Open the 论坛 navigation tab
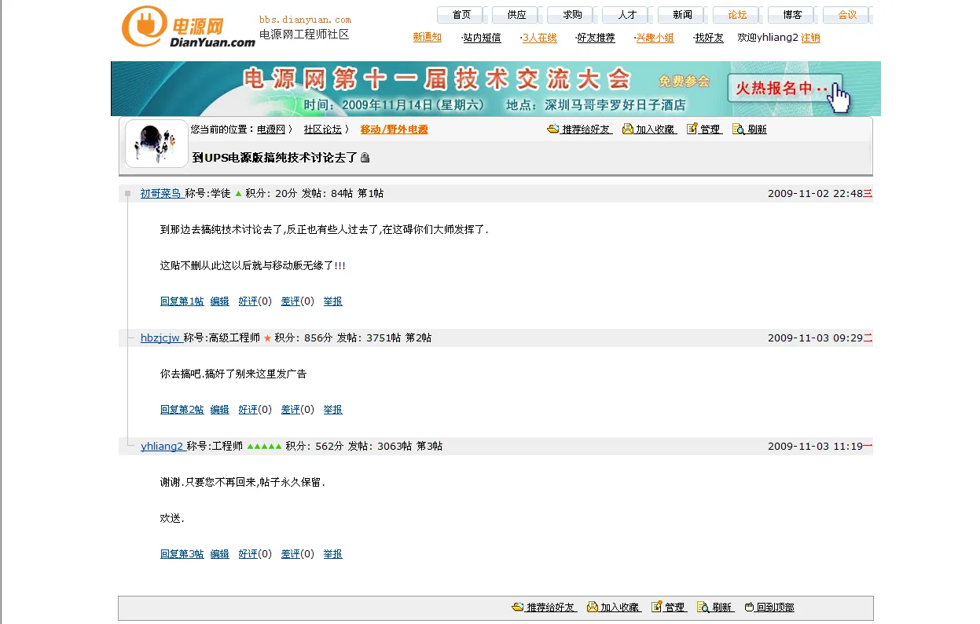 pyautogui.click(x=737, y=15)
